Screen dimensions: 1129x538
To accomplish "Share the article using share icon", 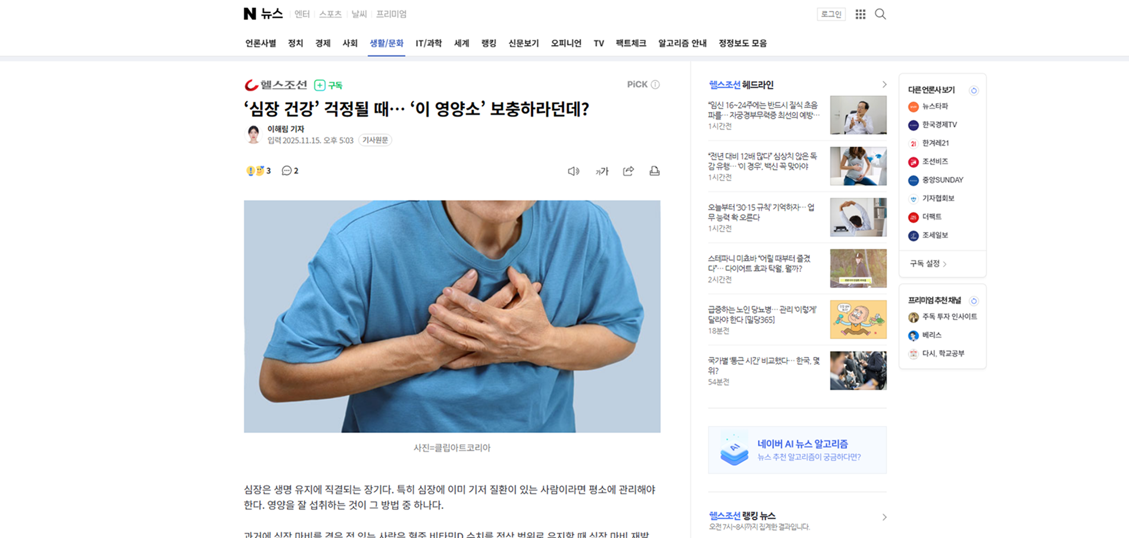I will click(628, 171).
